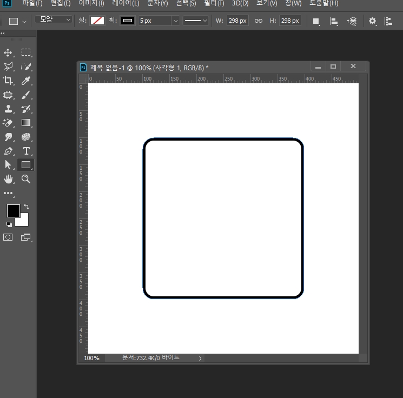Maximize the 제목 없음-1 document window
The height and width of the screenshot is (398, 403).
coord(333,67)
